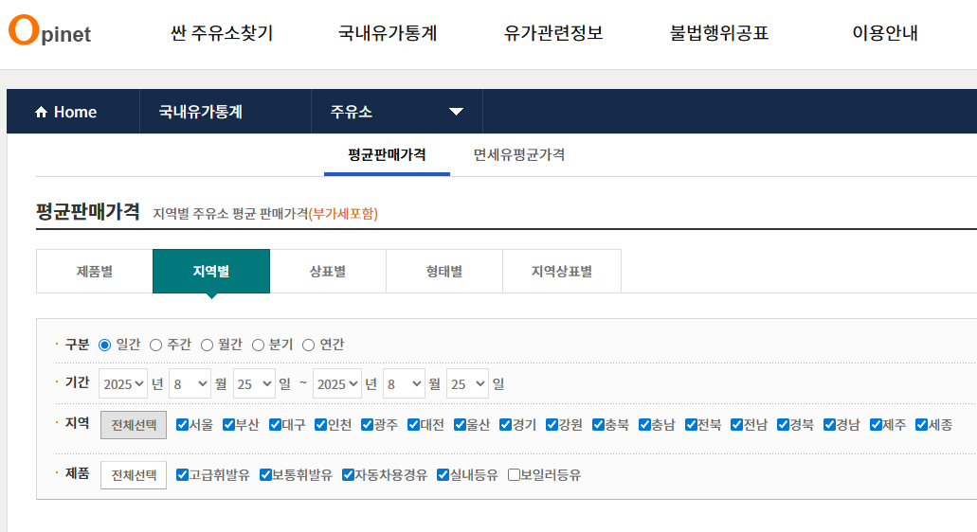This screenshot has height=532, width=977.
Task: Open the 싼 주유소찾기 menu
Action: point(222,32)
